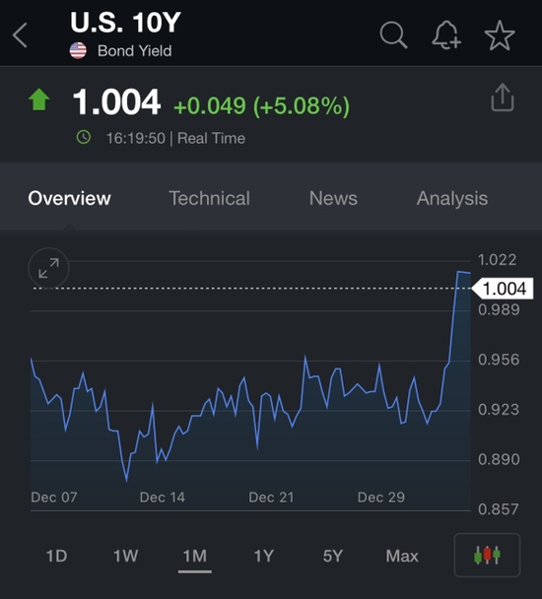Tap the 1.022 y-axis value

pyautogui.click(x=498, y=260)
